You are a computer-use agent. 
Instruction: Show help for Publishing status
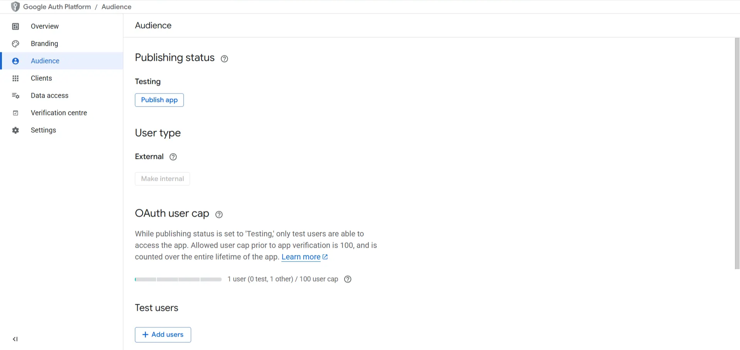click(224, 58)
